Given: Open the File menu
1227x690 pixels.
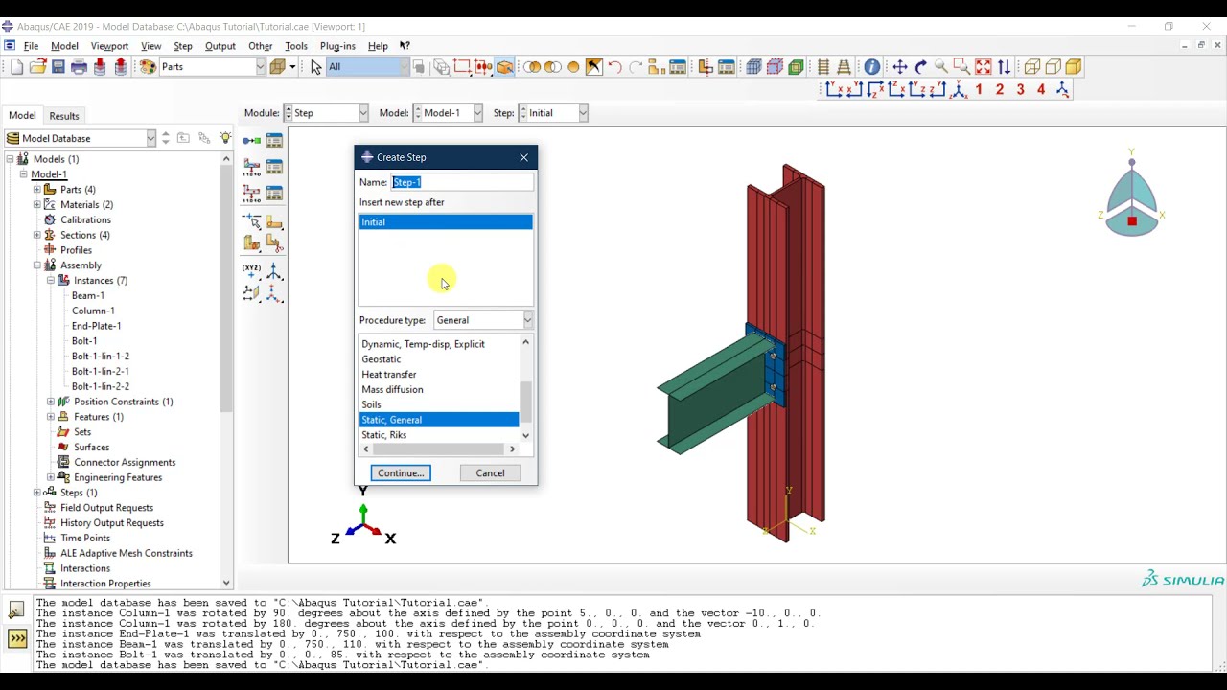Looking at the screenshot, I should (31, 46).
